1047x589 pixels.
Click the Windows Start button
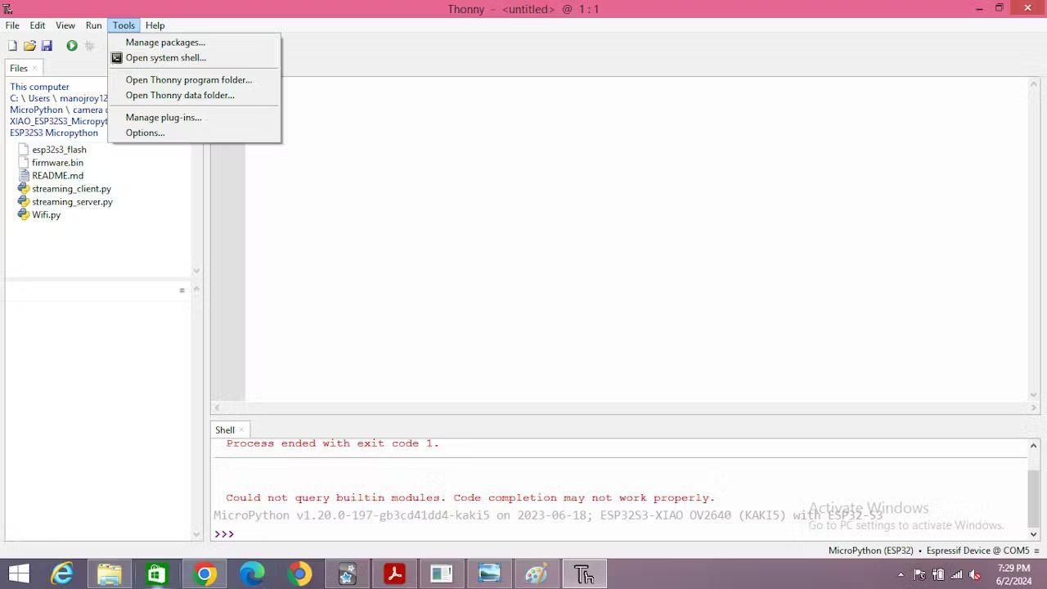18,574
